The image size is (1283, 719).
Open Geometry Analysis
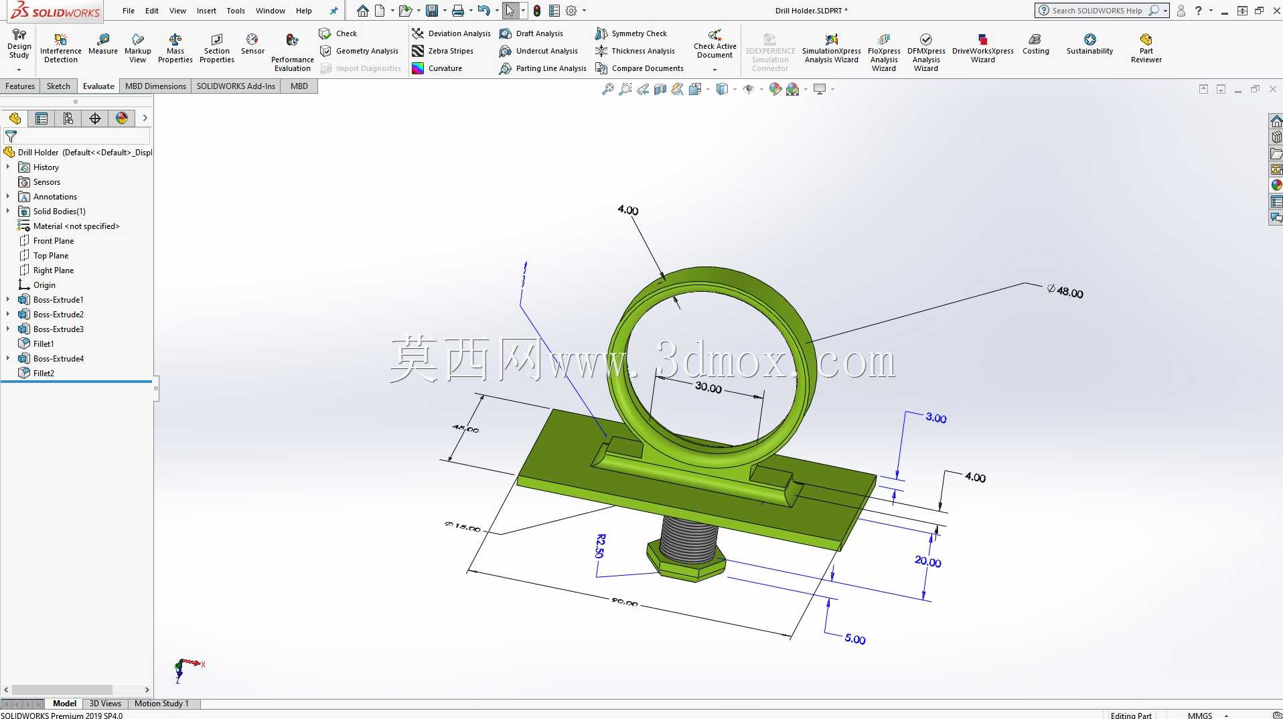click(x=359, y=51)
